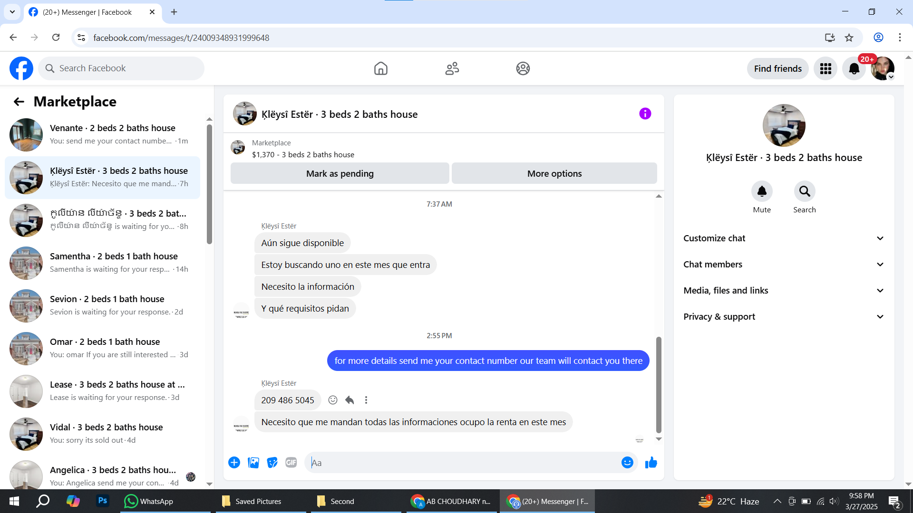913x513 pixels.
Task: Open the account profile picture menu
Action: click(883, 68)
